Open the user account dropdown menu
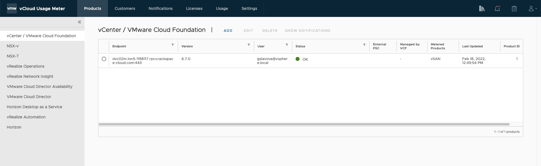This screenshot has width=541, height=166. [x=533, y=8]
